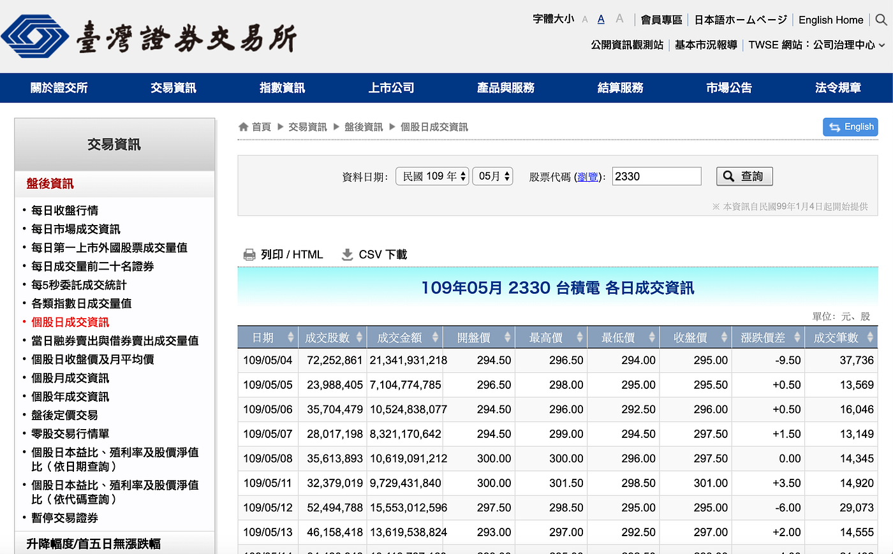Open the 民國 109 年 year dropdown
The image size is (893, 554).
click(432, 177)
